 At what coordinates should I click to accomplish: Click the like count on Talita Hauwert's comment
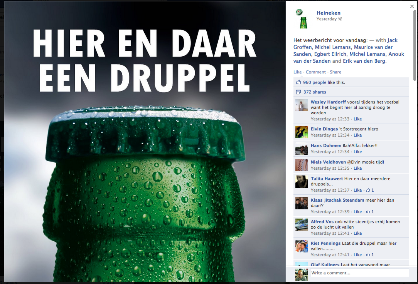tap(370, 190)
